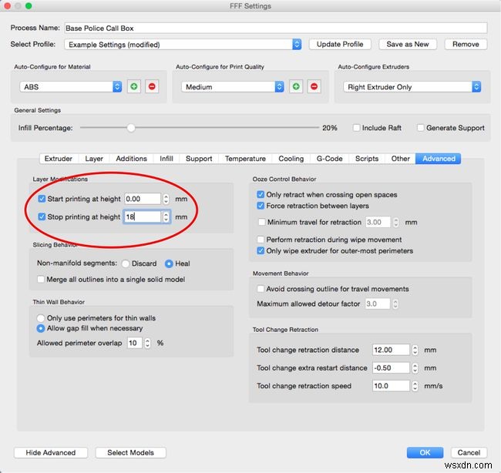
Task: Switch to the Cooling tab
Action: pyautogui.click(x=291, y=159)
